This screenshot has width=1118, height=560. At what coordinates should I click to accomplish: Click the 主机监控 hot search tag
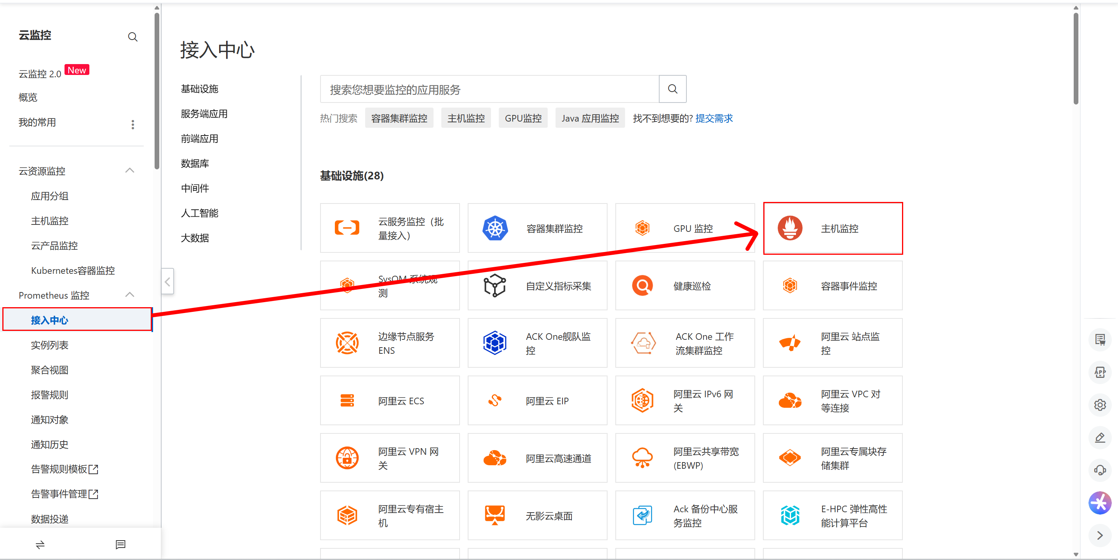coord(466,118)
